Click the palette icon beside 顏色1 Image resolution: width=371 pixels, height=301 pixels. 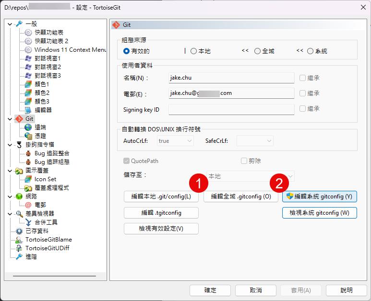[28, 84]
